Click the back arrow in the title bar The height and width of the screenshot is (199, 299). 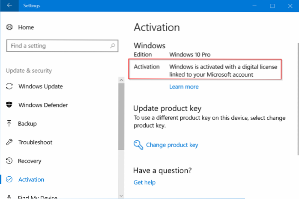coord(9,6)
